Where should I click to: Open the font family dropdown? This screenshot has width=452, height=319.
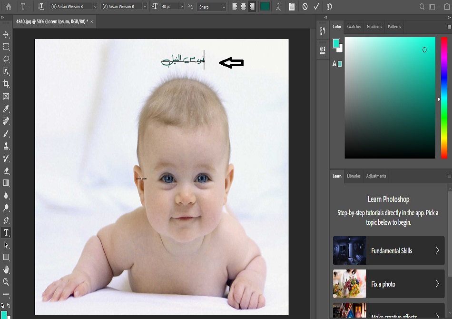click(x=74, y=7)
